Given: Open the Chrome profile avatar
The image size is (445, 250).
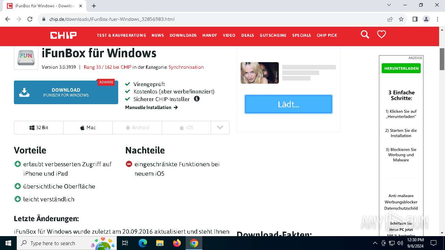Looking at the screenshot, I should 426,19.
